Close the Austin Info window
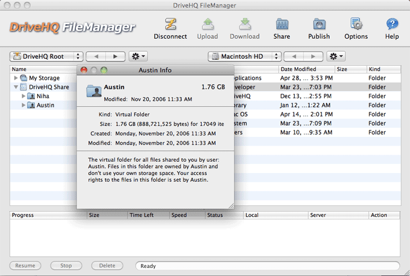This screenshot has width=410, height=276. pyautogui.click(x=84, y=70)
